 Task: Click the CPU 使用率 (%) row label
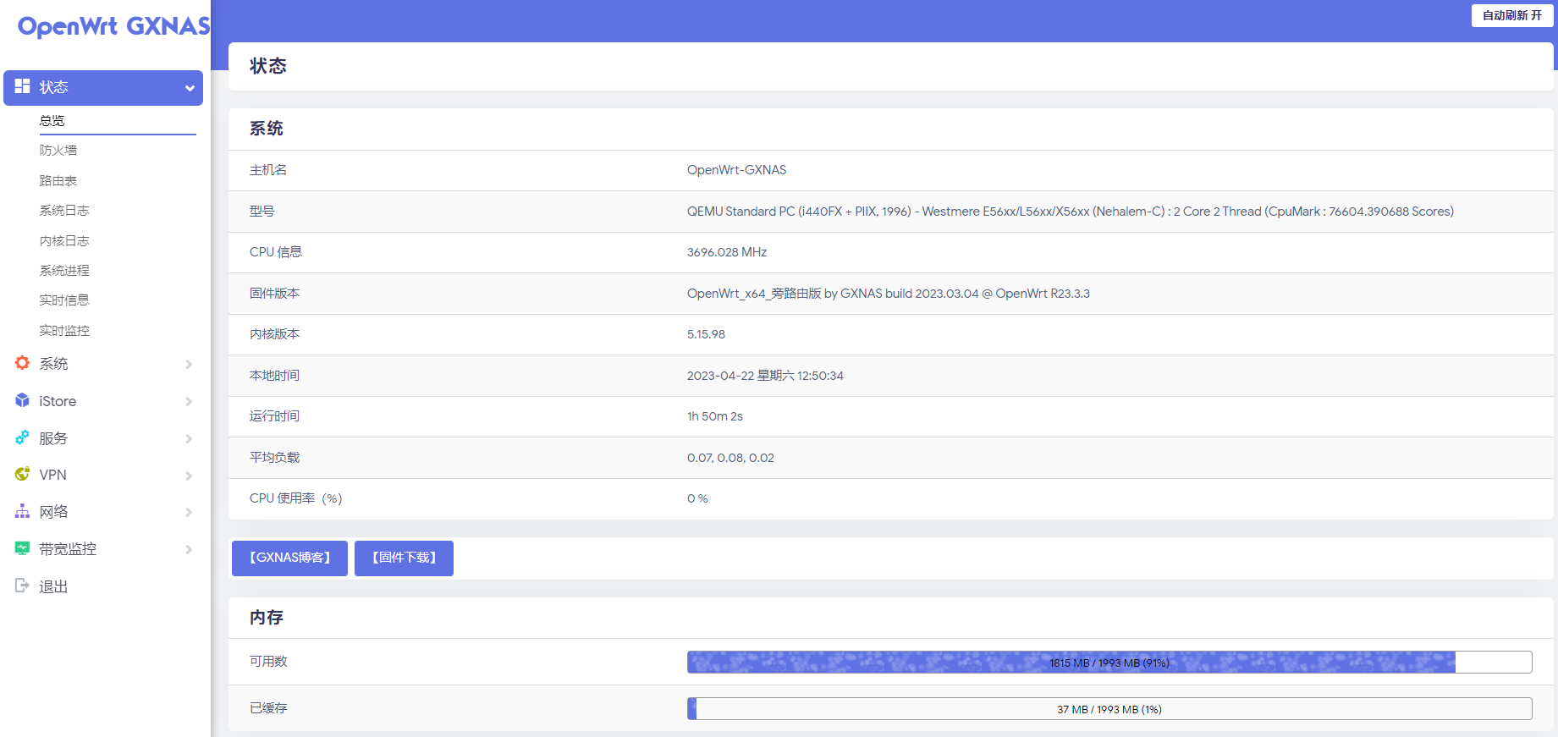(x=296, y=498)
